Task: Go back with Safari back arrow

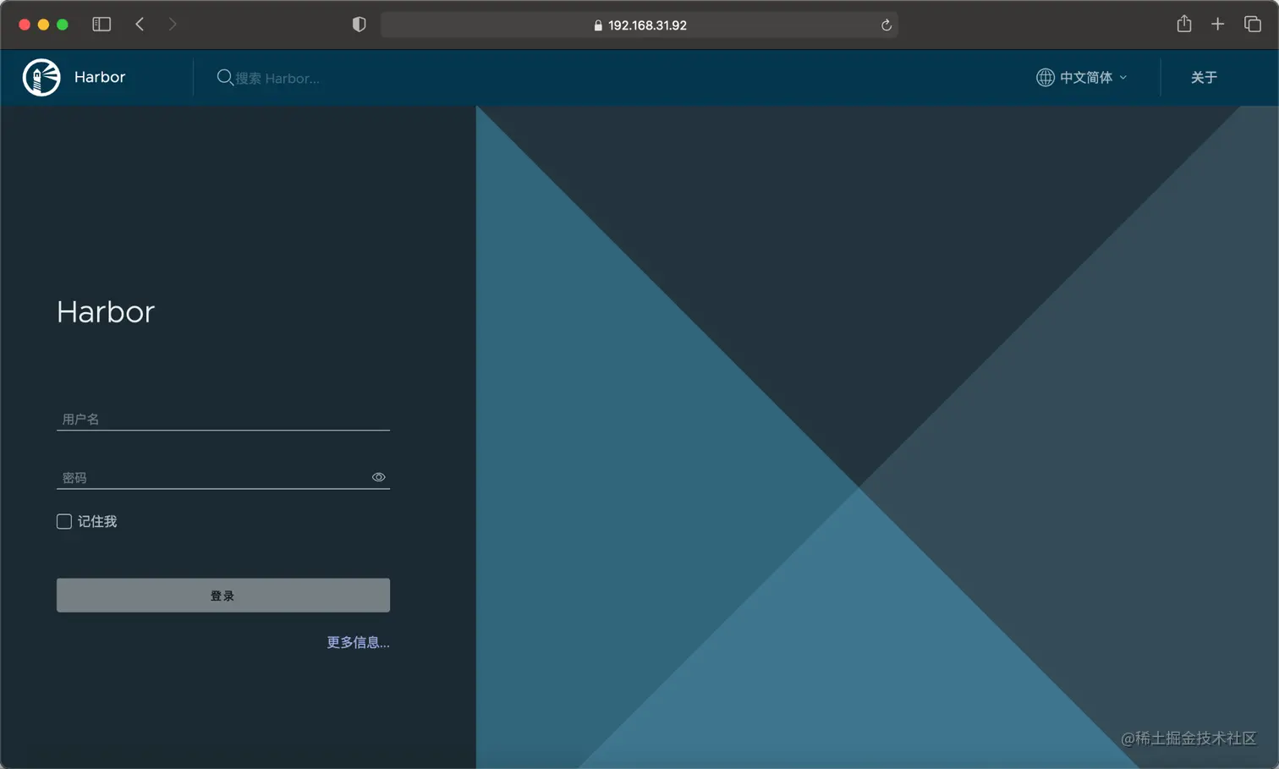Action: tap(140, 25)
